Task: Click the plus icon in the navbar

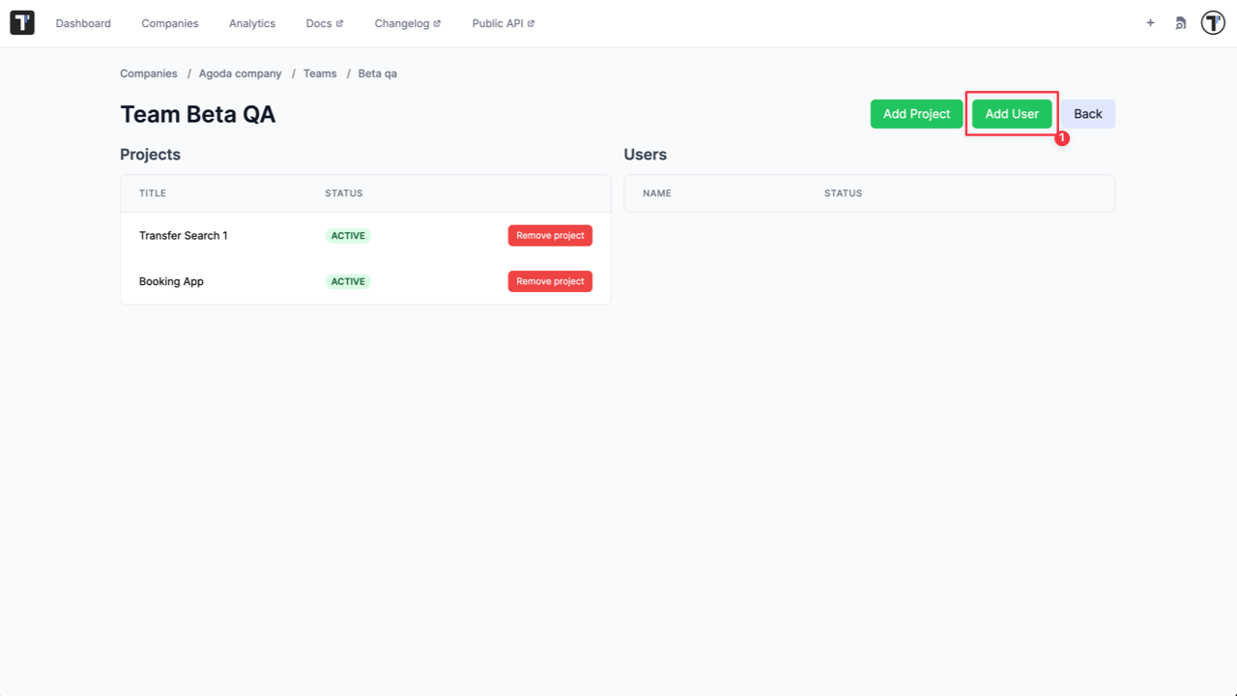Action: pyautogui.click(x=1150, y=22)
